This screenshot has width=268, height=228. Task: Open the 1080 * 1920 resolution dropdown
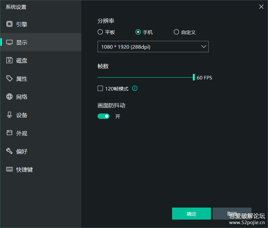(153, 46)
